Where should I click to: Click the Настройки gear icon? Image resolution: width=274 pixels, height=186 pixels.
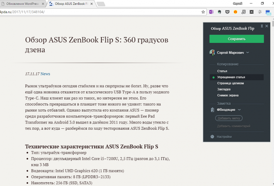[x=212, y=137]
